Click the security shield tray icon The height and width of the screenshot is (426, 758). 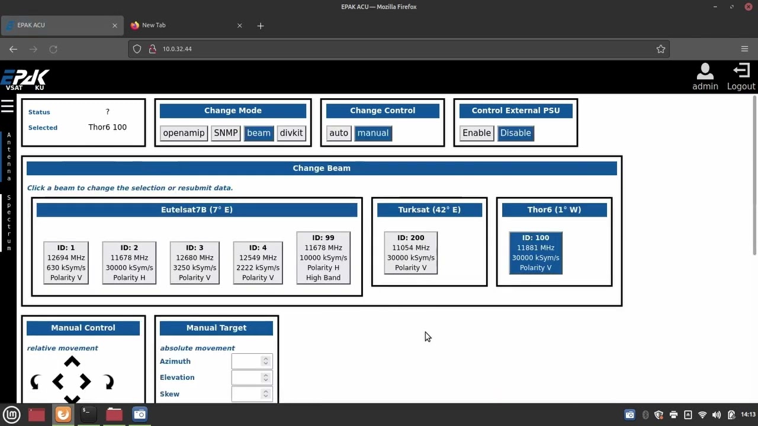click(x=659, y=415)
